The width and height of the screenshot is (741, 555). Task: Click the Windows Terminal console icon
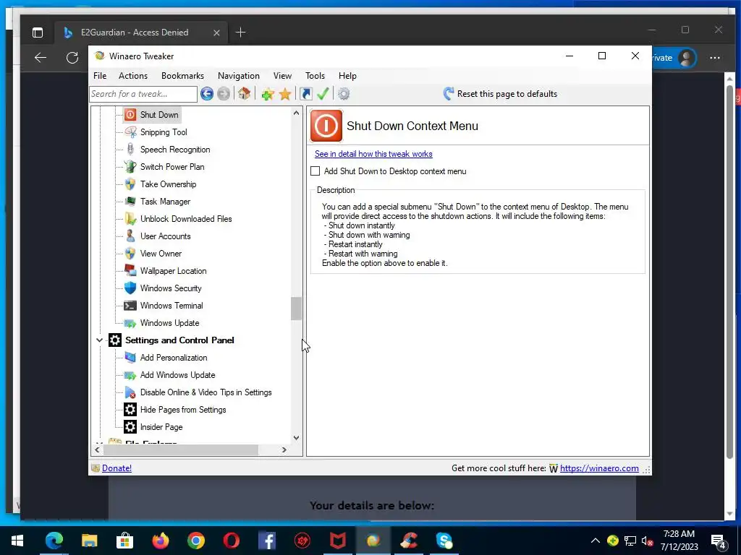[130, 306]
